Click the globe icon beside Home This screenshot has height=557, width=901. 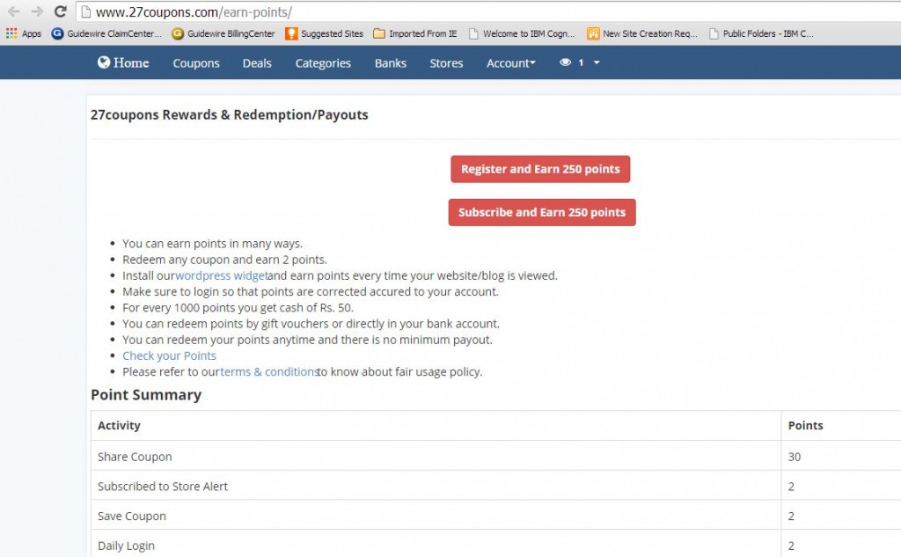click(x=104, y=62)
